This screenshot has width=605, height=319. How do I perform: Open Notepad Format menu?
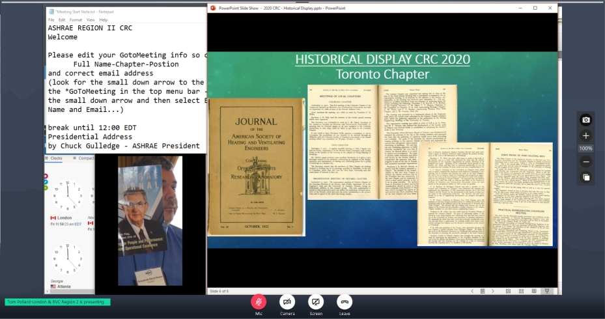(76, 20)
